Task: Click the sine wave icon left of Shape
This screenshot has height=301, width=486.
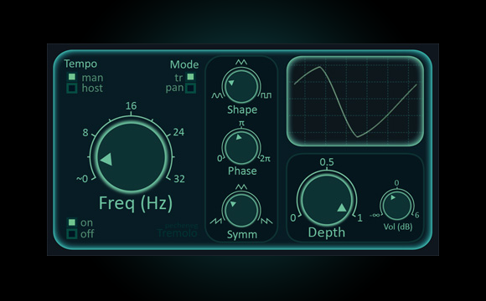Action: pyautogui.click(x=217, y=95)
